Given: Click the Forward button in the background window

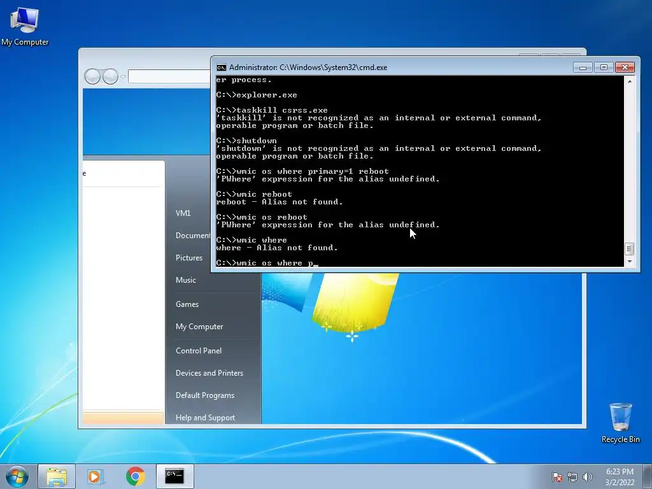Looking at the screenshot, I should click(110, 76).
